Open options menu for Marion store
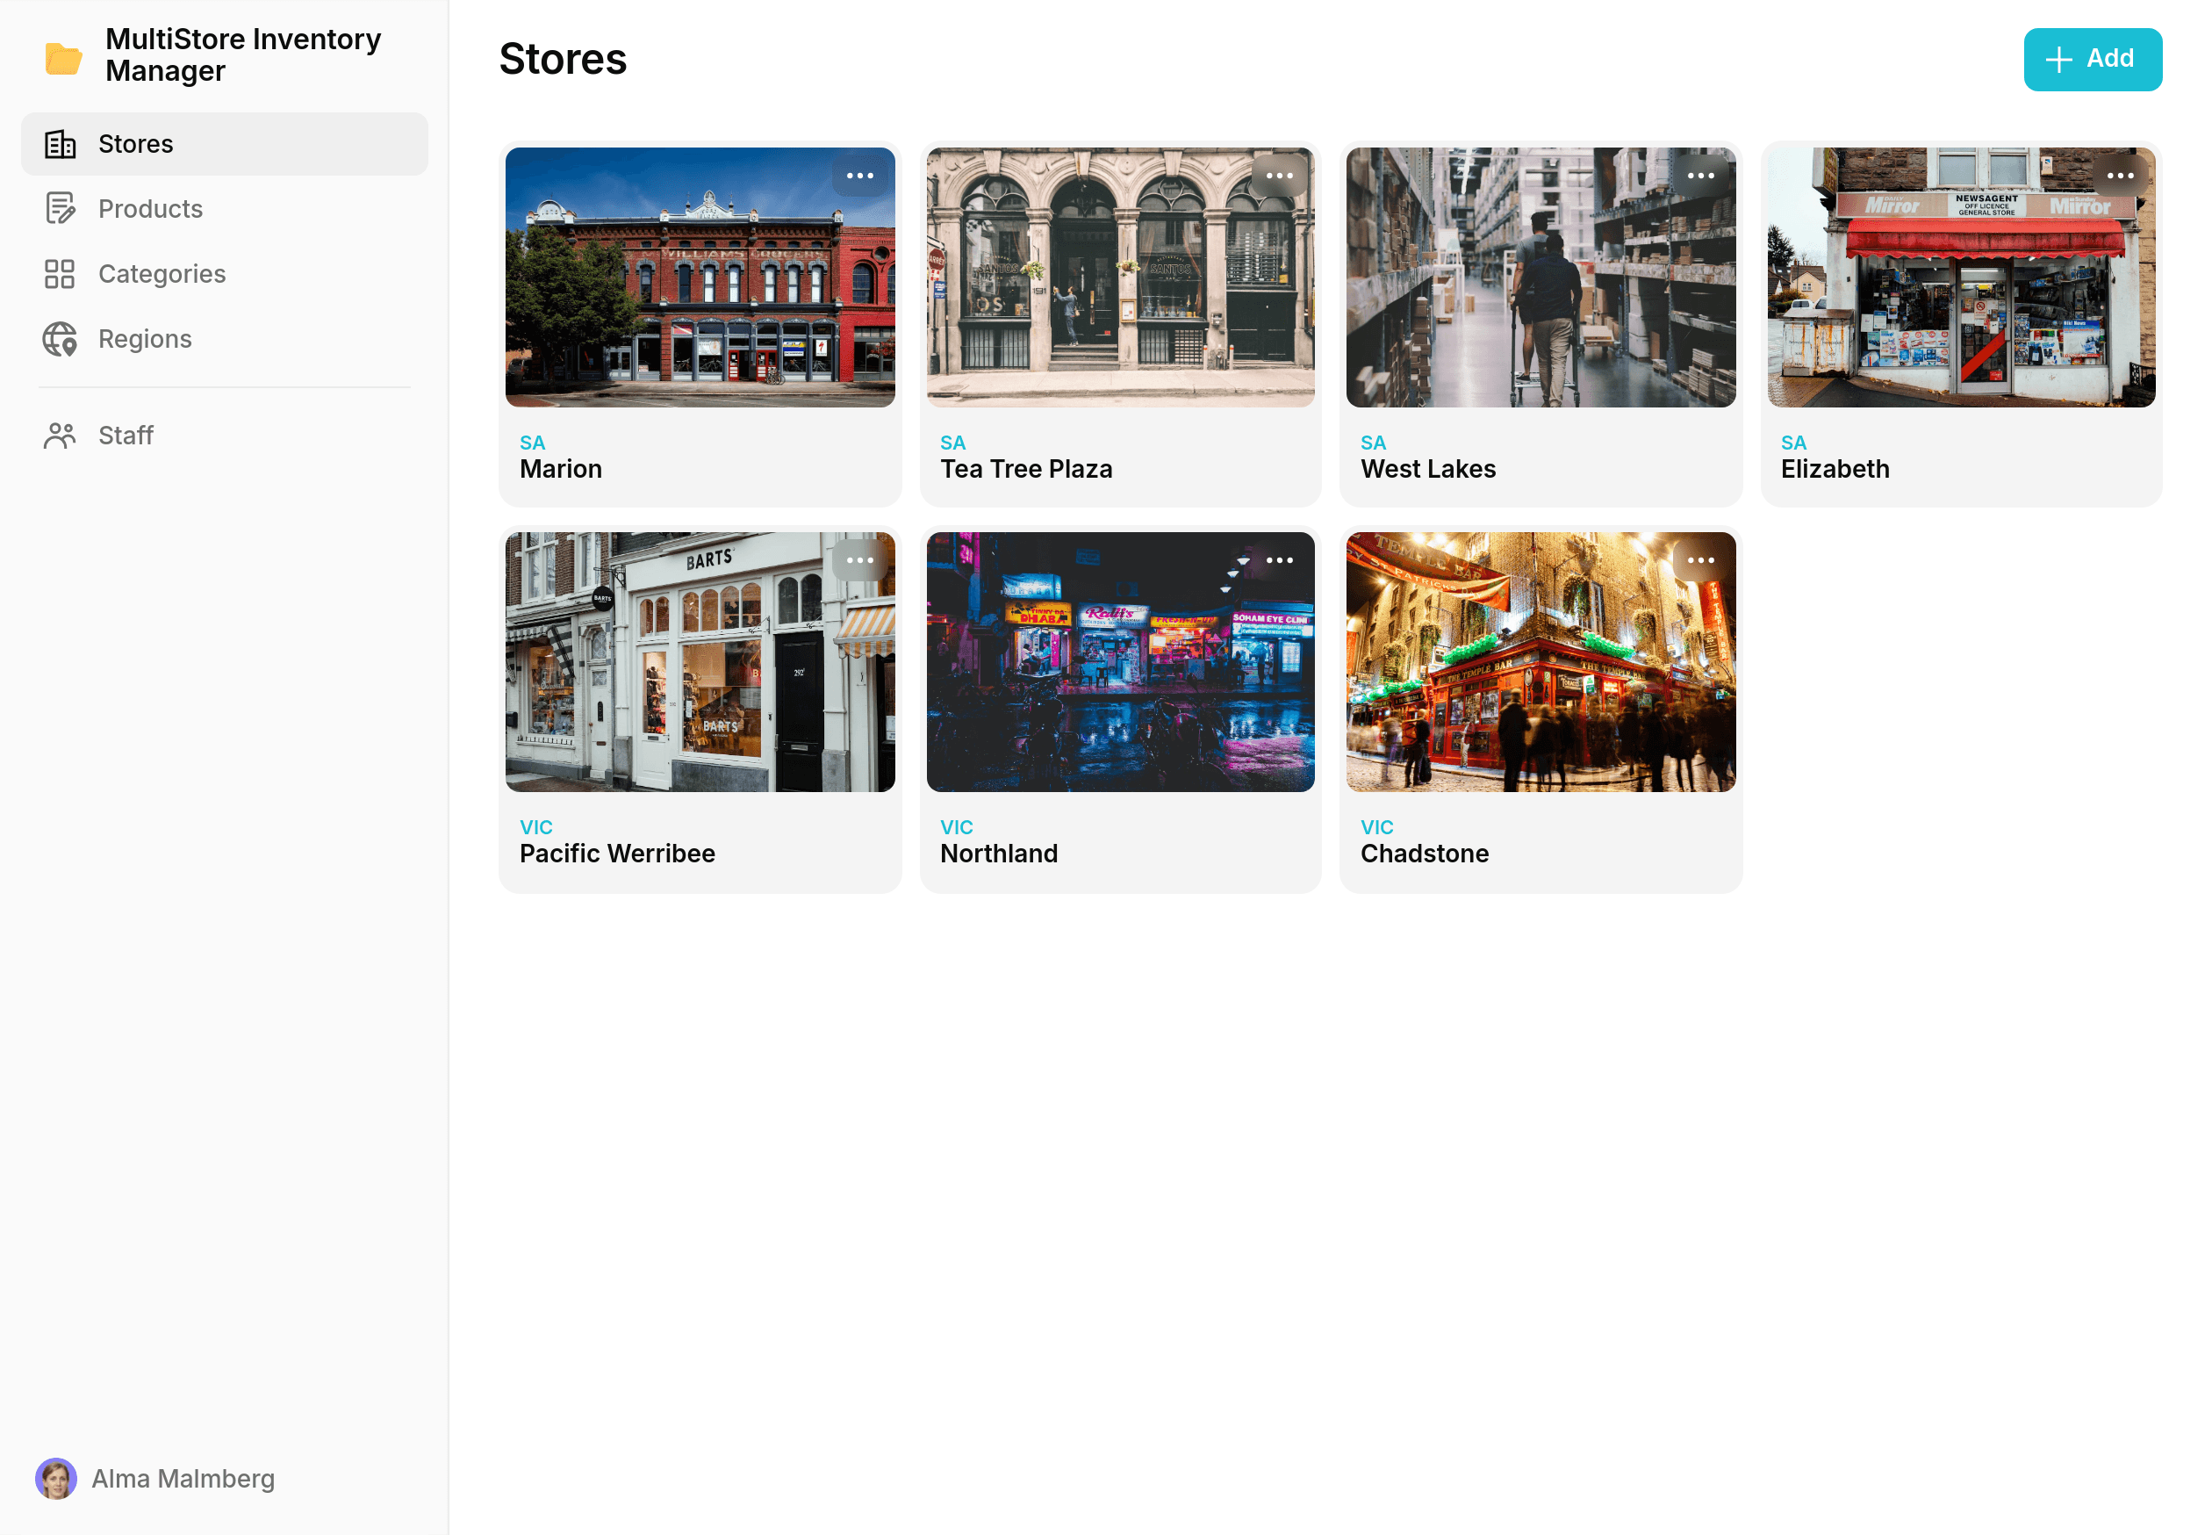 pyautogui.click(x=860, y=175)
